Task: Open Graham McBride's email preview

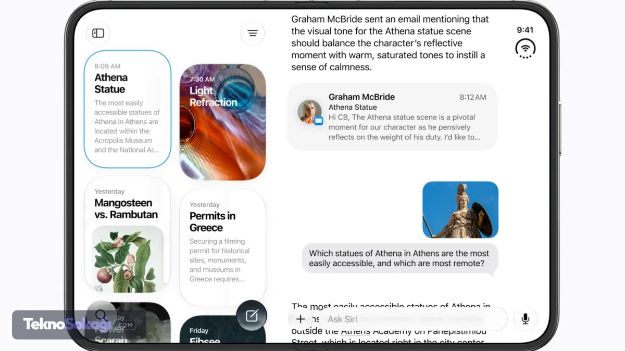Action: pos(392,117)
